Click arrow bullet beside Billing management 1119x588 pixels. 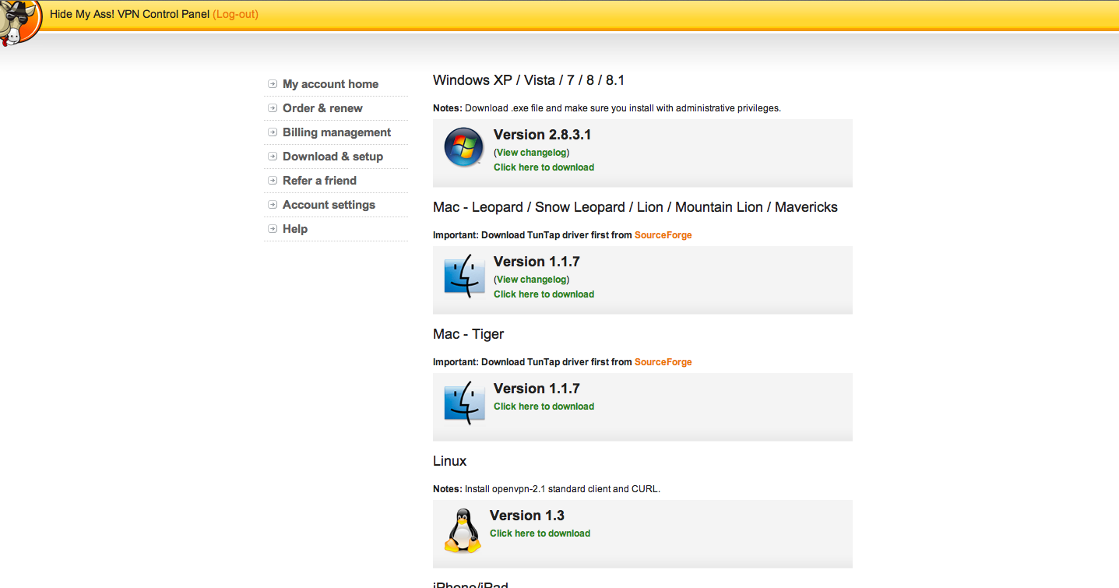pos(273,132)
